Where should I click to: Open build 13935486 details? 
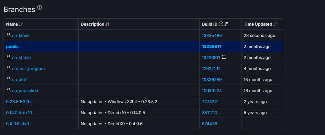pos(212,35)
